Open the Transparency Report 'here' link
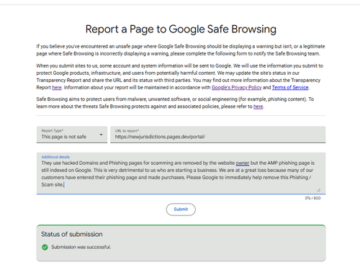Screen dimensions: 360x270 [57, 87]
